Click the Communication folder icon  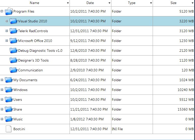13,70
